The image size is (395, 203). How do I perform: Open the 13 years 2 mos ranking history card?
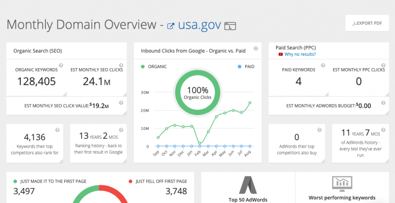[x=98, y=143]
